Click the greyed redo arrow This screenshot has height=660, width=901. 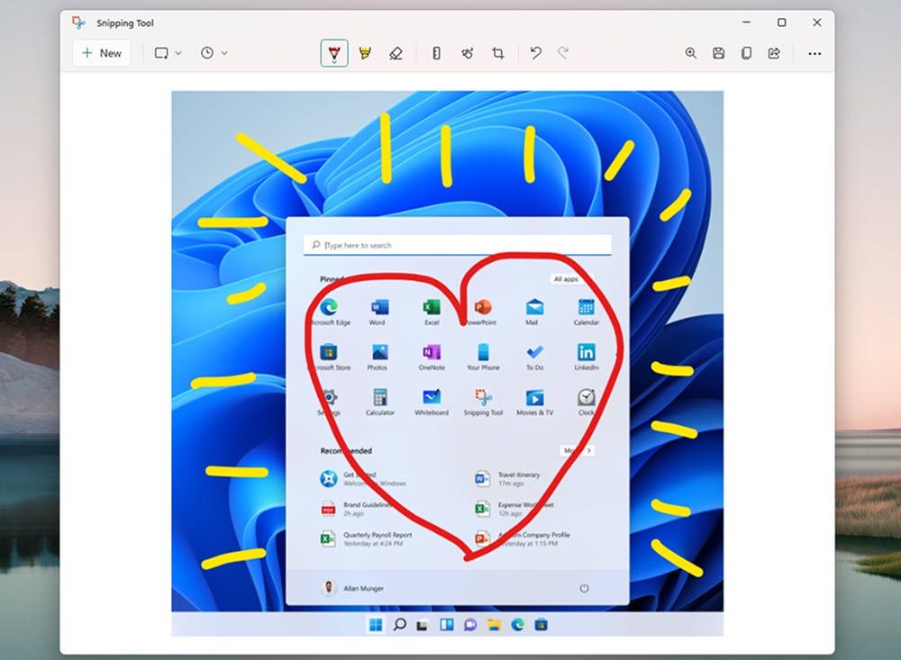coord(563,53)
